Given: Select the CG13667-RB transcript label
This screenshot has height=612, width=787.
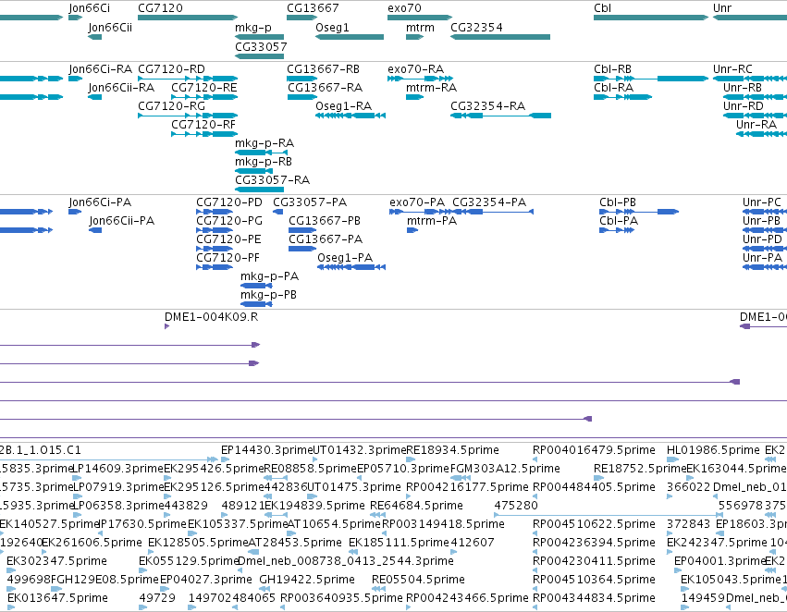Looking at the screenshot, I should click(323, 69).
